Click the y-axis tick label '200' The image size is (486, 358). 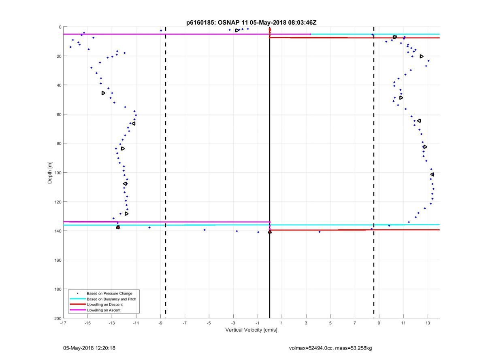point(58,318)
